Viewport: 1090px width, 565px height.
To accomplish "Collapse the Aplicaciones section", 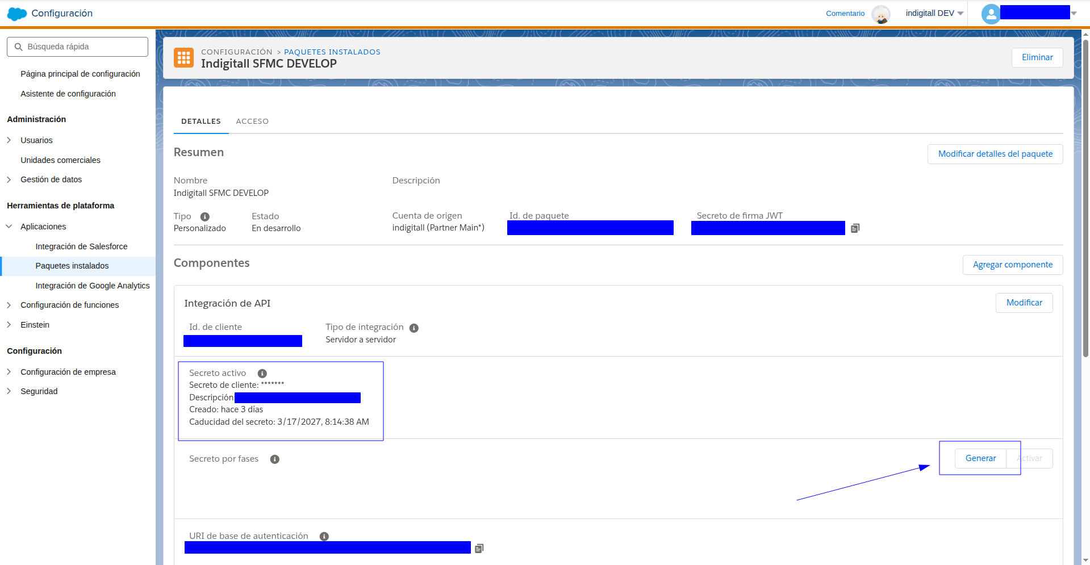I will [x=9, y=227].
